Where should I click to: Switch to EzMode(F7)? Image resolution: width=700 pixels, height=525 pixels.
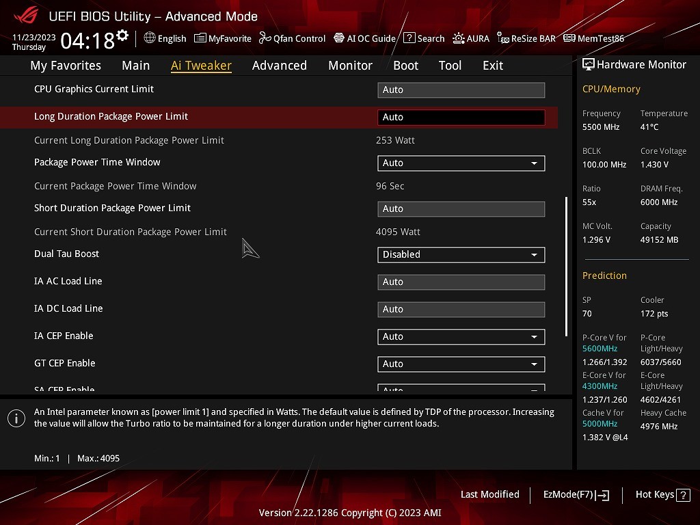576,495
